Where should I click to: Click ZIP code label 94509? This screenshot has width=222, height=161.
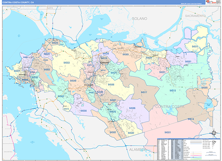tap(149, 58)
